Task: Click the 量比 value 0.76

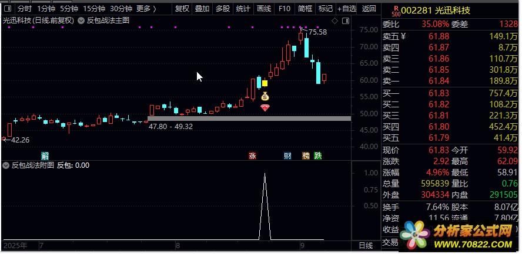Action: coord(510,184)
